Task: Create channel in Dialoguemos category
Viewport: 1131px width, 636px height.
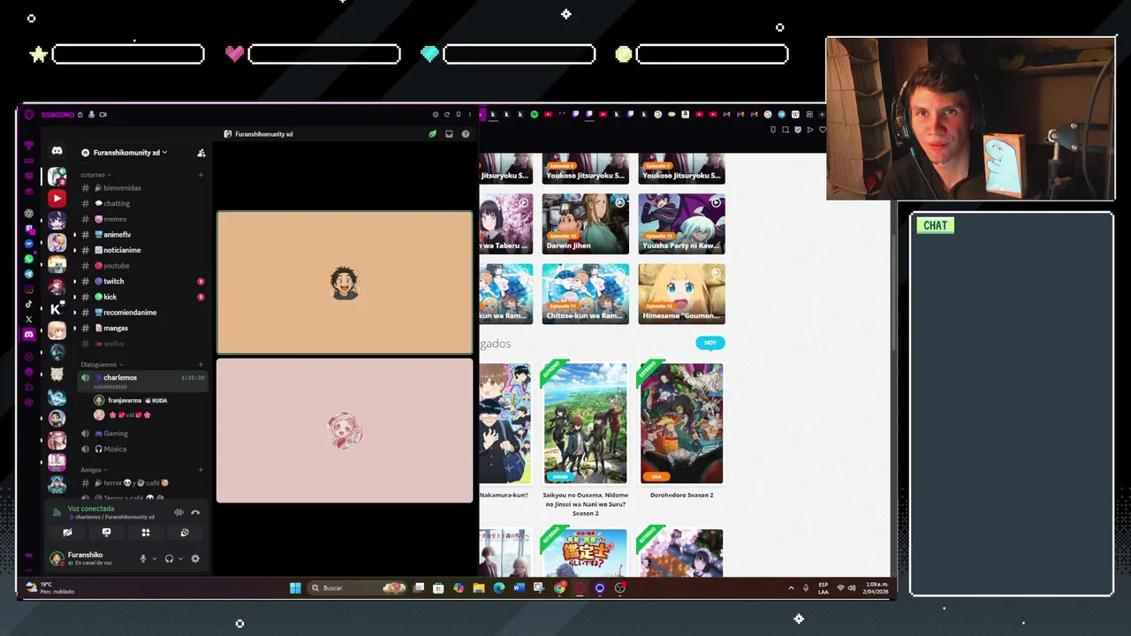Action: point(201,364)
